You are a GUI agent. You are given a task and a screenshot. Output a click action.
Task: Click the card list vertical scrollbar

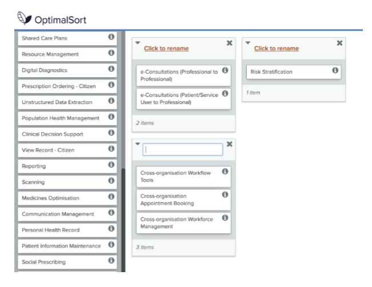123,220
